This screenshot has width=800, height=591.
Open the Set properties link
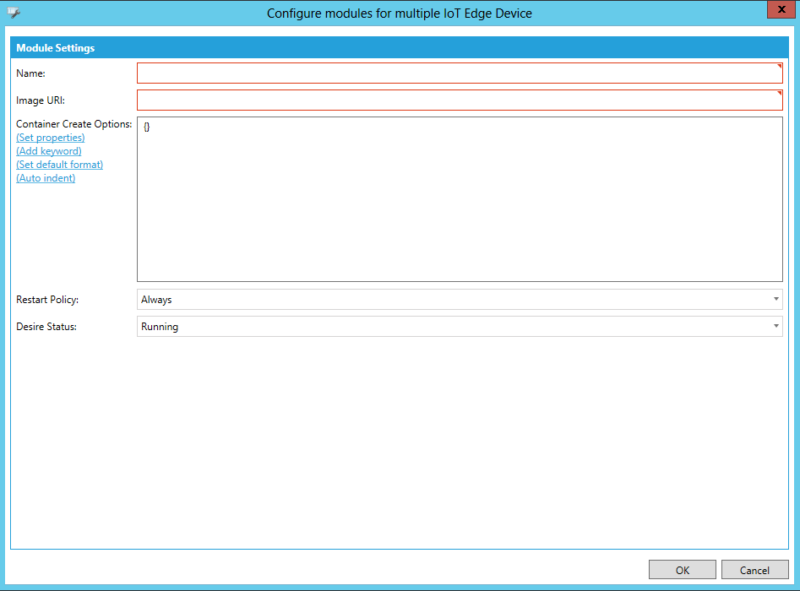click(51, 138)
